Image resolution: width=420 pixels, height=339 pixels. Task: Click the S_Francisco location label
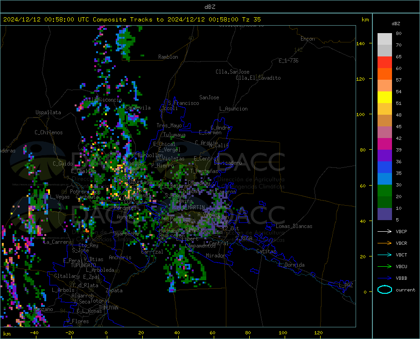183,103
